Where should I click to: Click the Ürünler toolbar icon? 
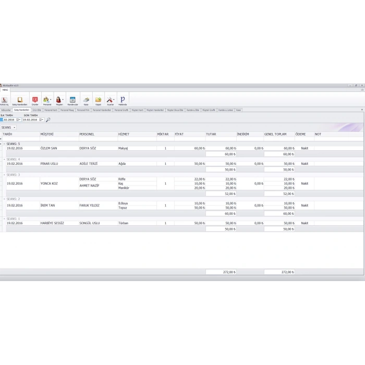(x=35, y=100)
